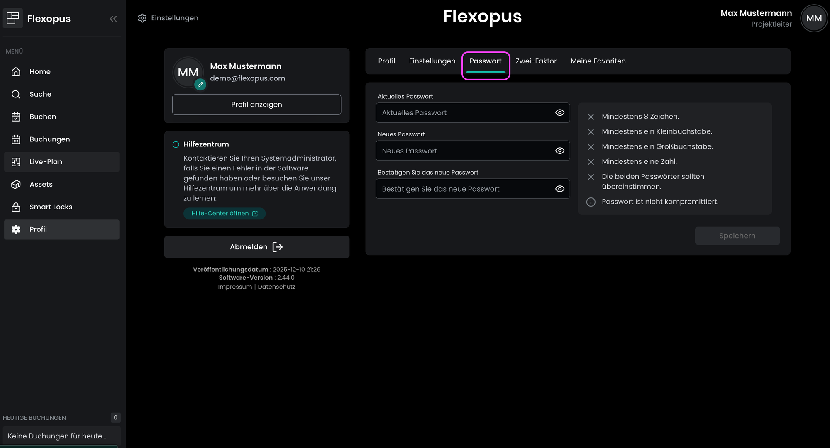Select the Einstellungen tab
The width and height of the screenshot is (830, 448).
(432, 61)
